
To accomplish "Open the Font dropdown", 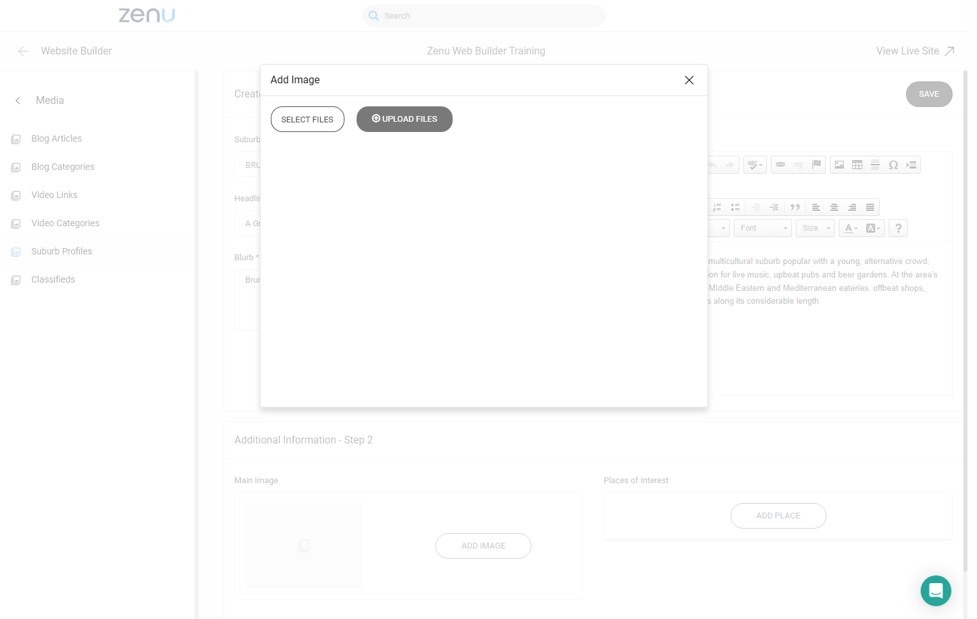I will click(x=763, y=228).
